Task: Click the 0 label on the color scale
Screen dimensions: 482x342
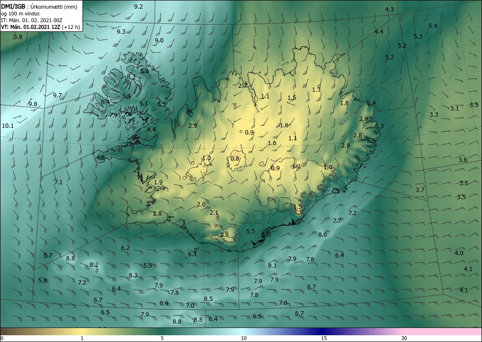Action: 2,338
